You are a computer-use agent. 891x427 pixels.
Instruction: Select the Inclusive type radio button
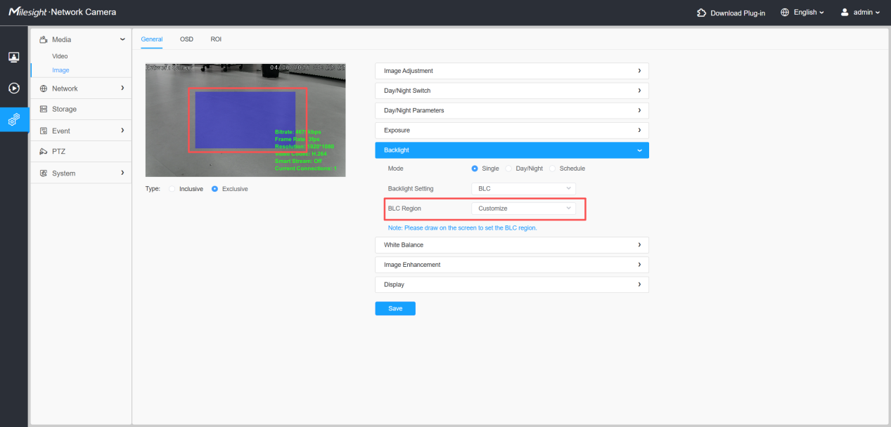click(172, 189)
